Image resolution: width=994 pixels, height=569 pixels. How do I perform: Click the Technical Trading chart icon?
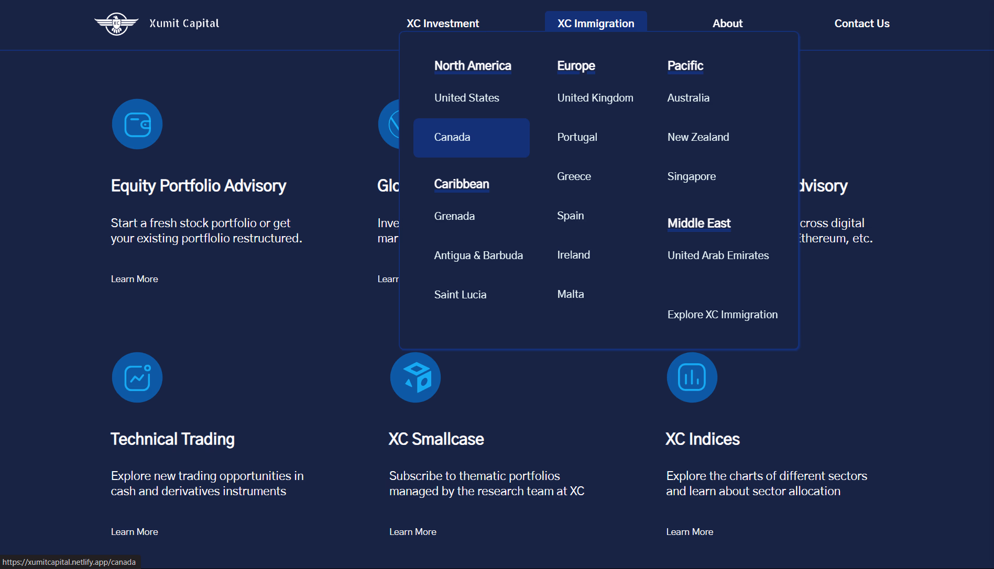(x=137, y=377)
